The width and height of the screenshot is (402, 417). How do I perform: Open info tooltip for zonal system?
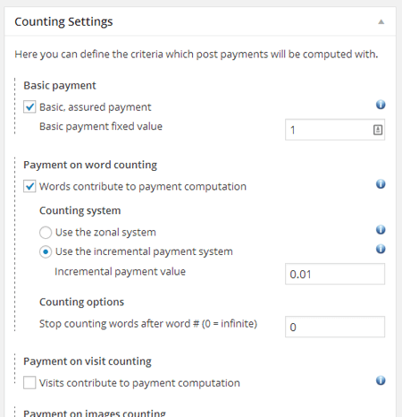point(381,230)
